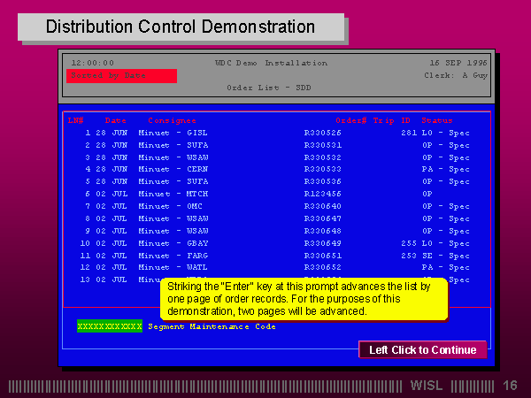Click the Distribution Control Demonstration title banner

(181, 27)
